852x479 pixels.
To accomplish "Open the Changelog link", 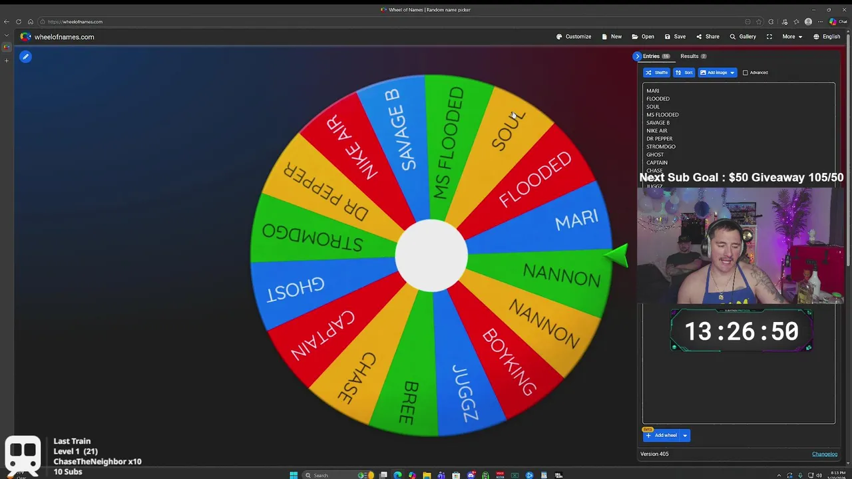I will click(825, 454).
